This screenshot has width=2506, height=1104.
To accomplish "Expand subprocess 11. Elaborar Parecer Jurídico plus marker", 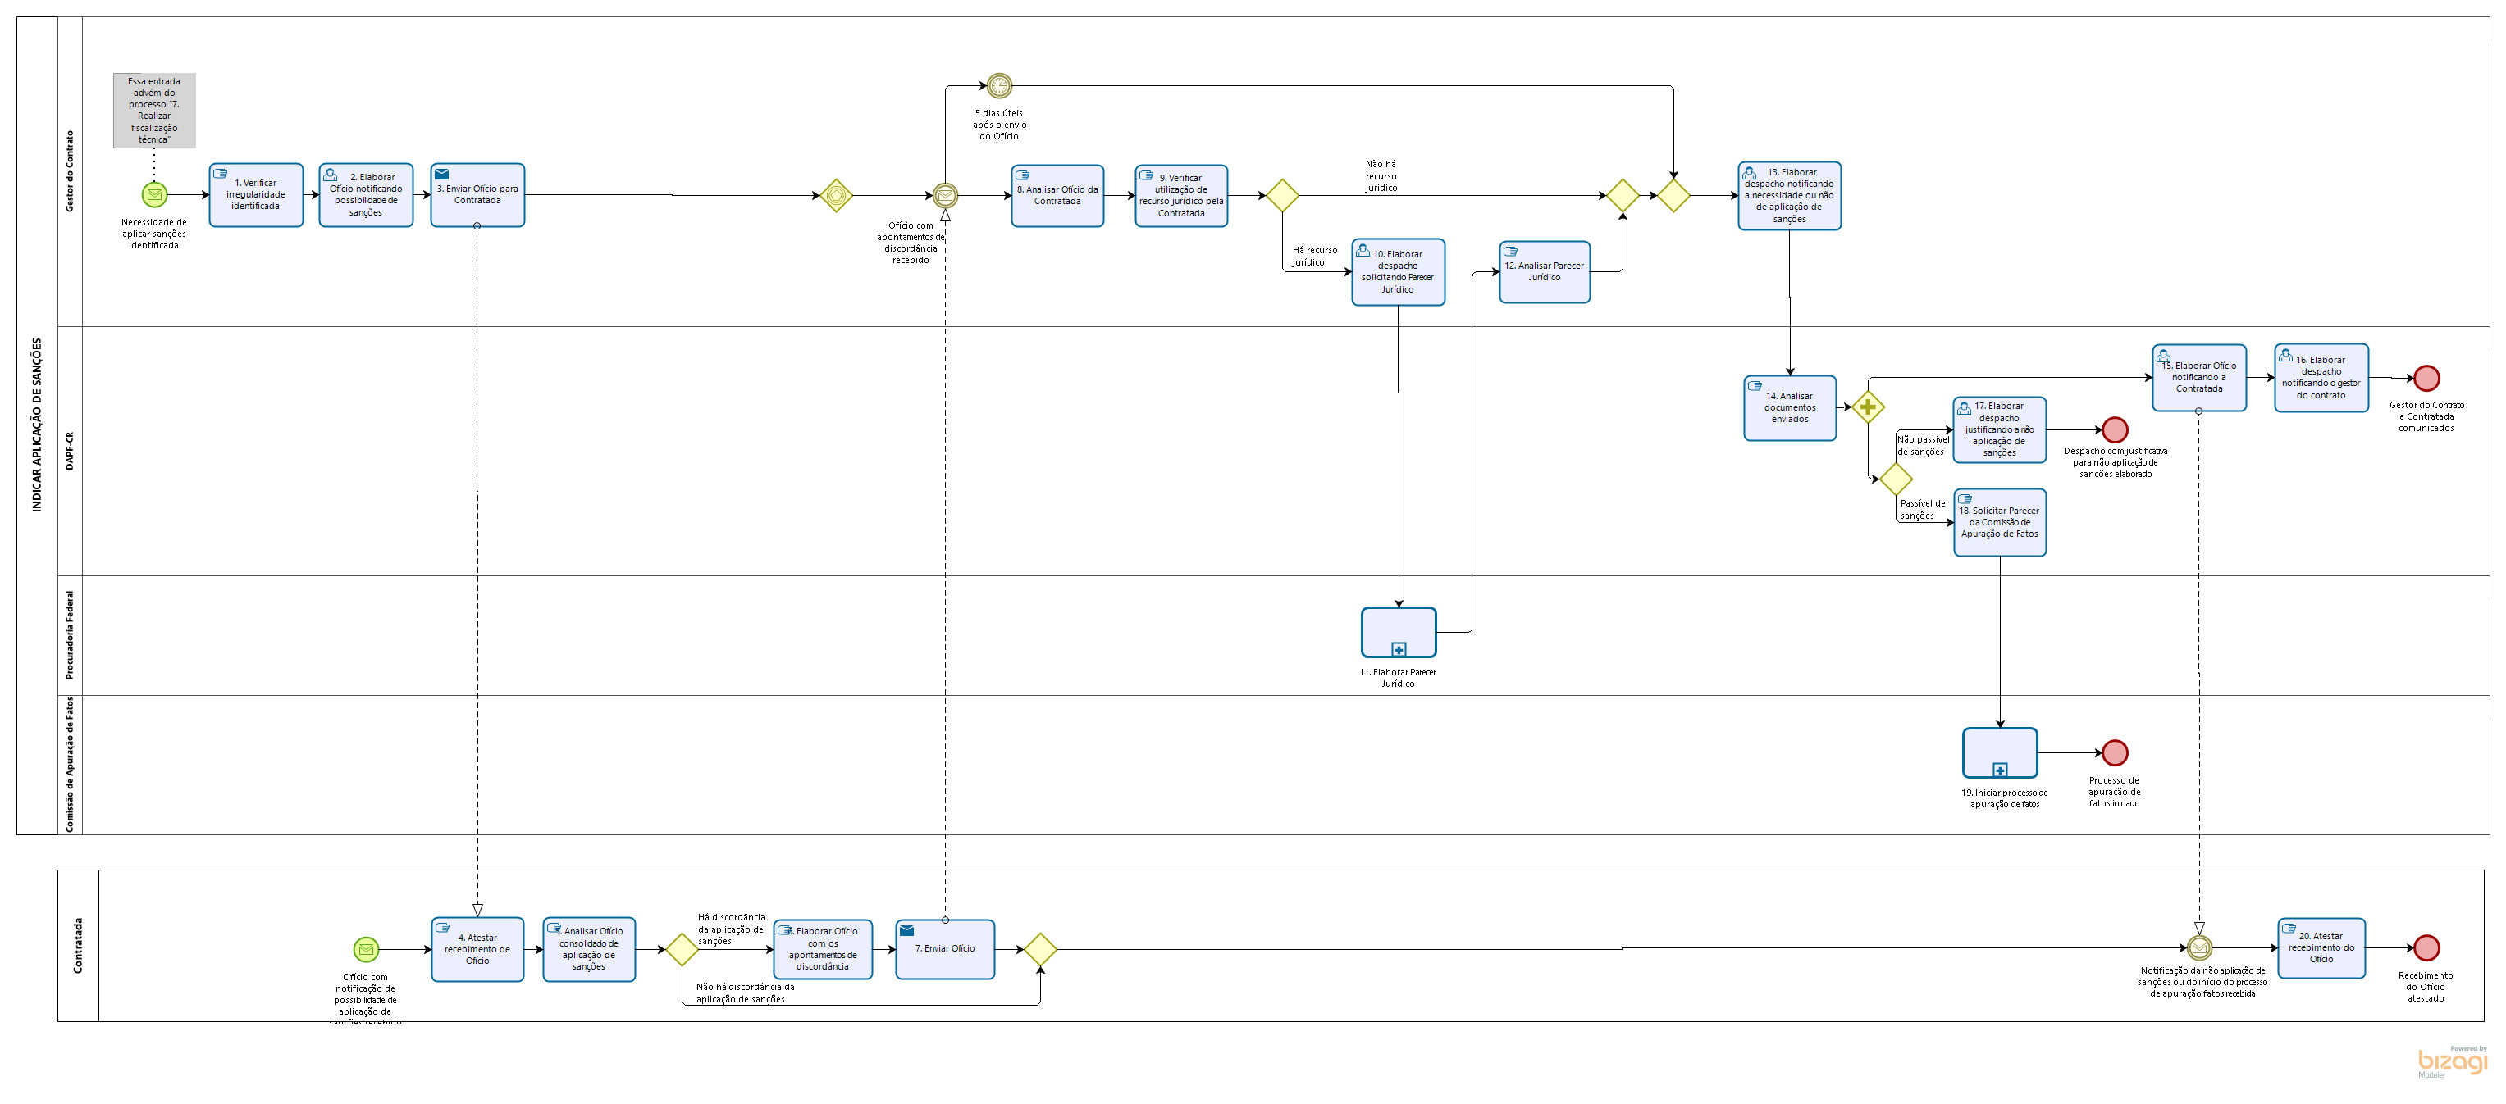I will [1398, 649].
